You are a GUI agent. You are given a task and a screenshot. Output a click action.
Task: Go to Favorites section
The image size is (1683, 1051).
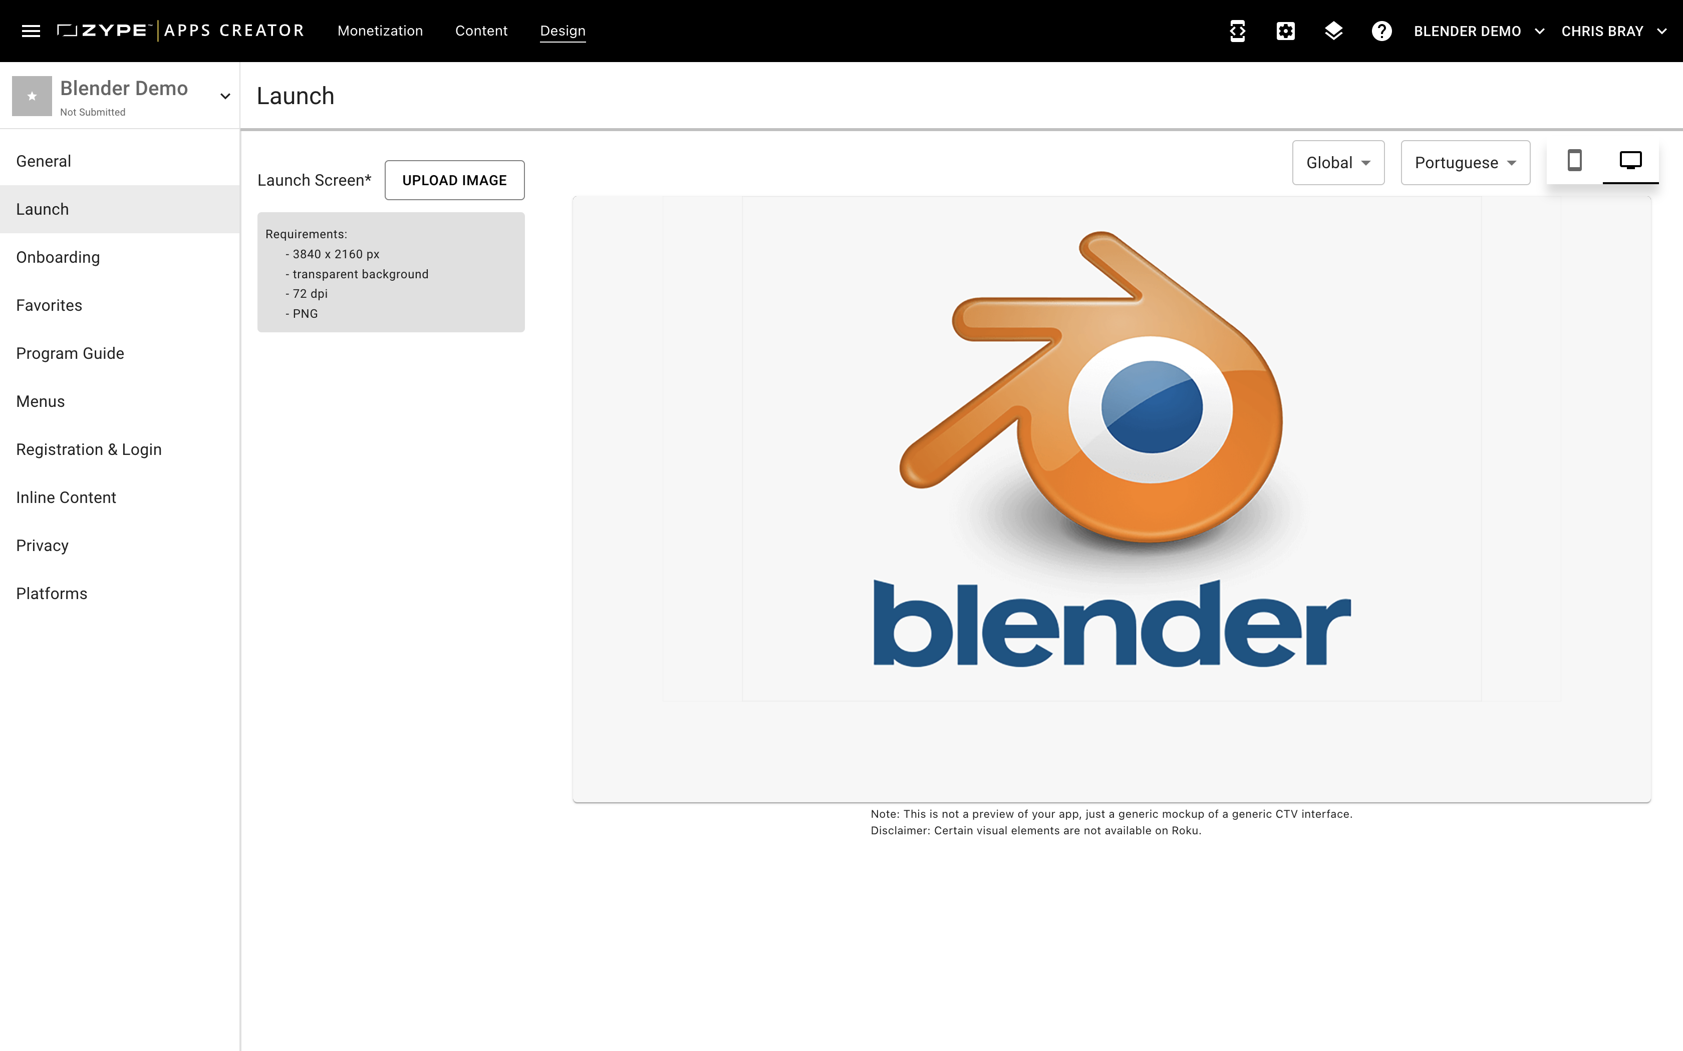[x=120, y=305]
